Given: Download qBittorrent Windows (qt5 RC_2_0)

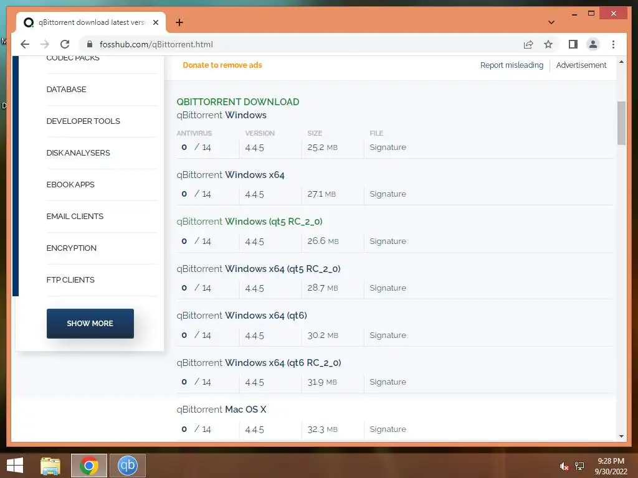Looking at the screenshot, I should click(x=249, y=222).
